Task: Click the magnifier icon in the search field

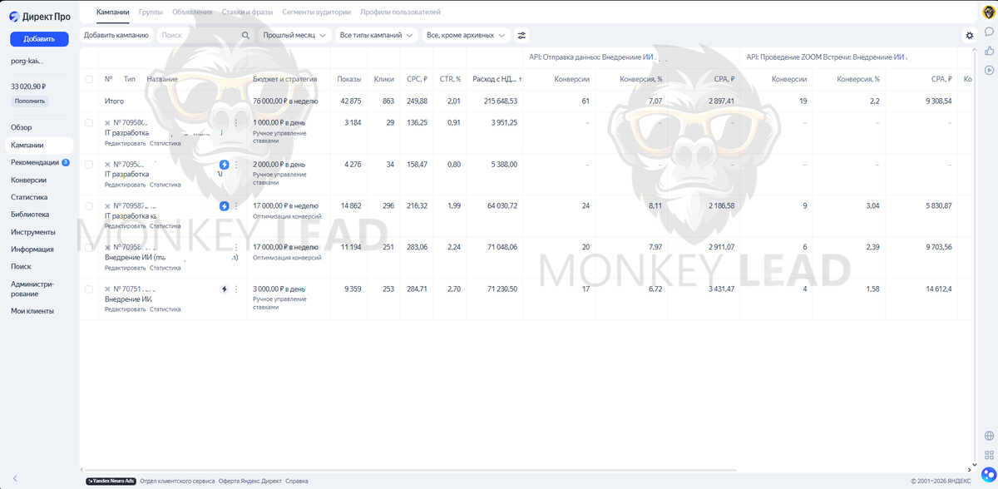Action: coord(245,36)
